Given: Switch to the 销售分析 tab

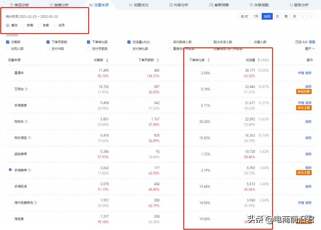Looking at the screenshot, I should [x=59, y=5].
